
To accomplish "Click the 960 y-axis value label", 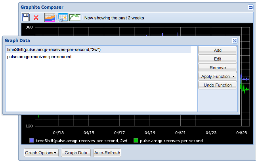I will [x=29, y=27].
